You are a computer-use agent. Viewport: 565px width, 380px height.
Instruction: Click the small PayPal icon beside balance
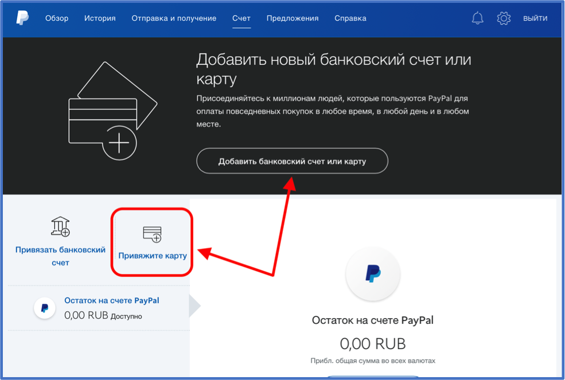pyautogui.click(x=45, y=308)
